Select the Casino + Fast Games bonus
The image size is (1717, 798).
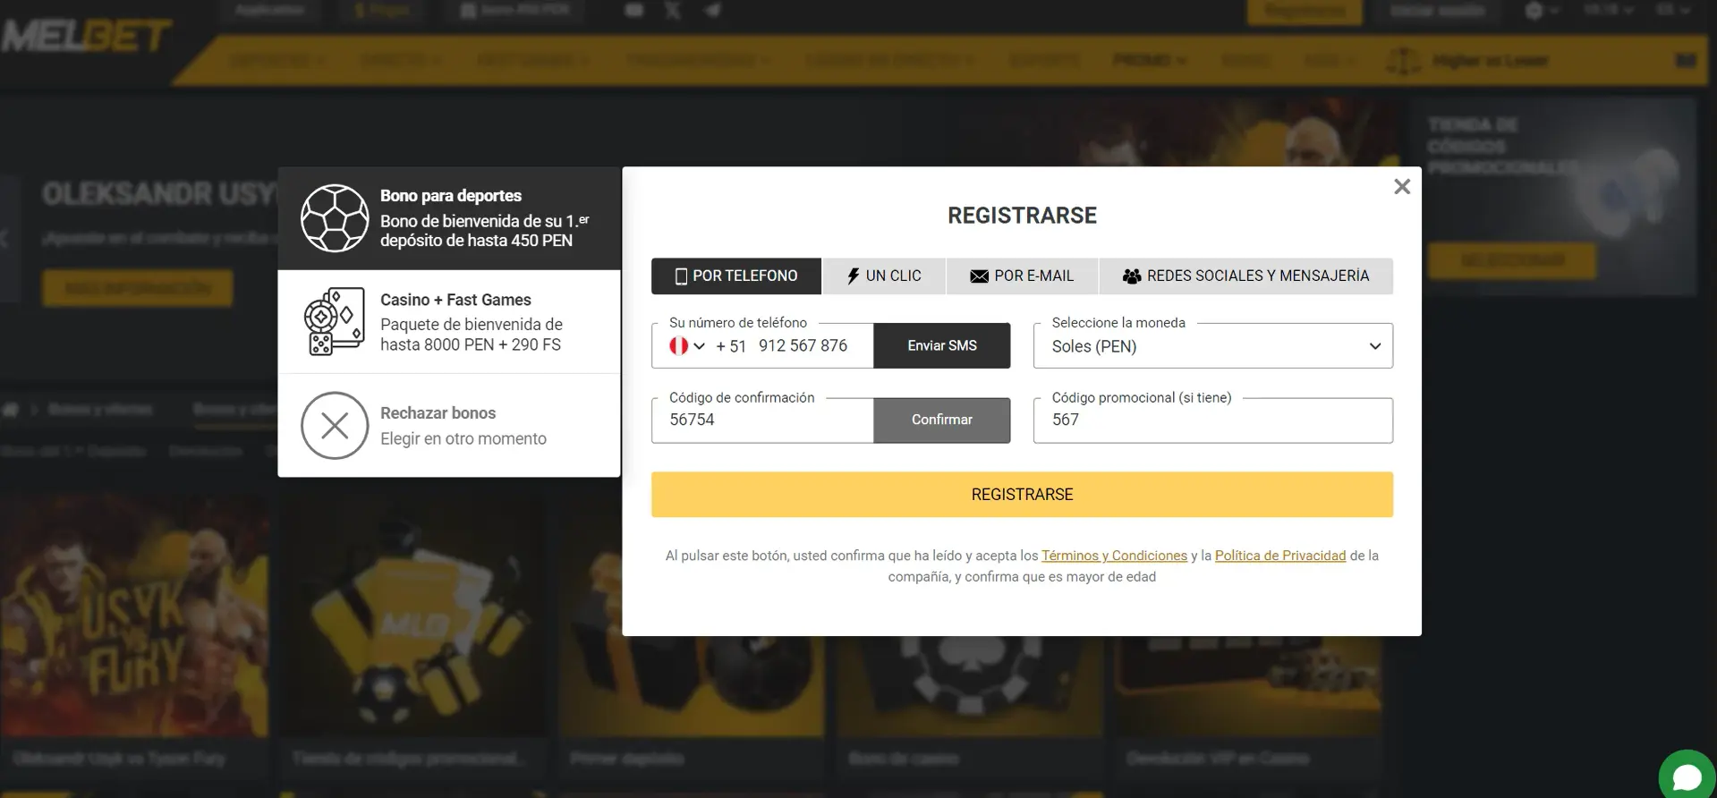coord(449,321)
